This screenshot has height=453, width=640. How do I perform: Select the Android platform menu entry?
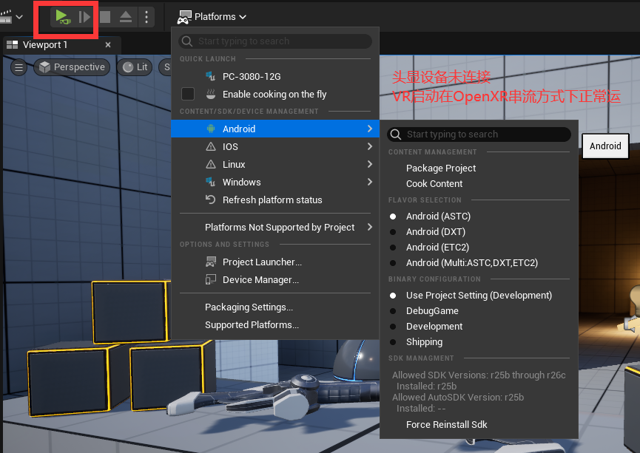pyautogui.click(x=275, y=129)
